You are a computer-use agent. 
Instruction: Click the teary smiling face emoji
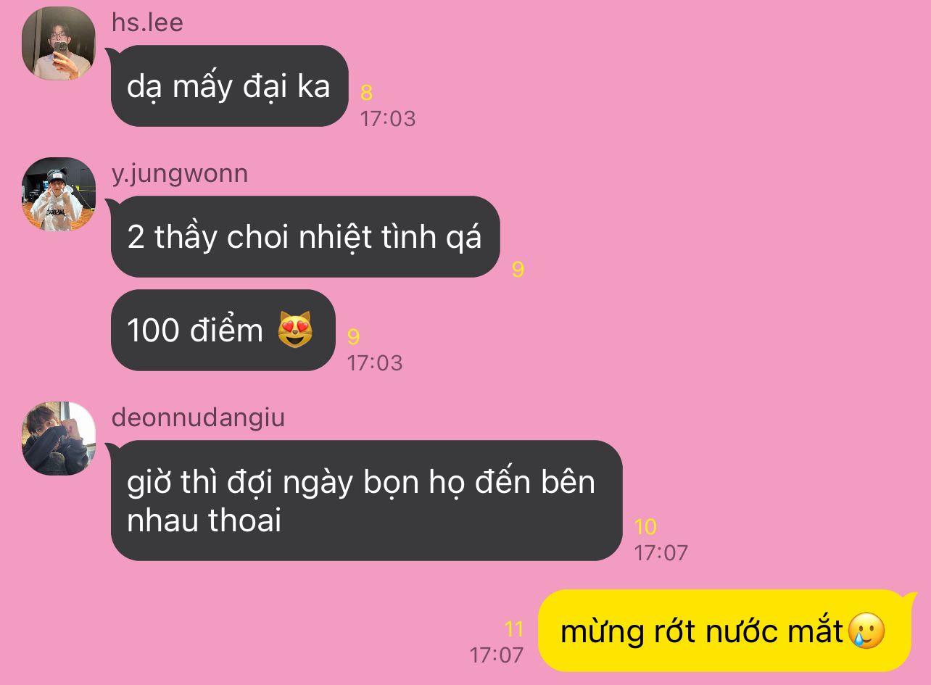tap(866, 631)
